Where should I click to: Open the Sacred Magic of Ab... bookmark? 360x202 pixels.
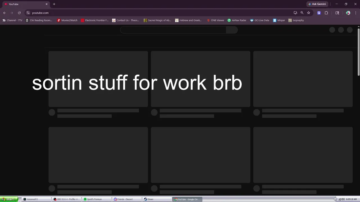[157, 20]
